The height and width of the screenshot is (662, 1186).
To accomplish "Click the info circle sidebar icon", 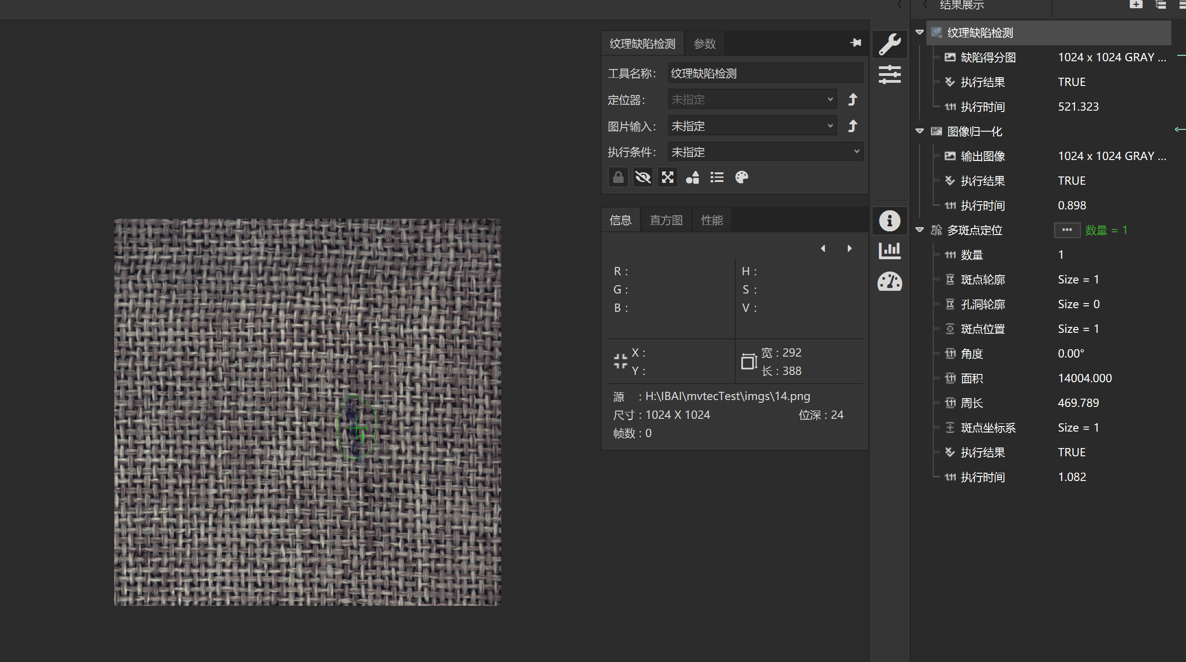I will (889, 221).
